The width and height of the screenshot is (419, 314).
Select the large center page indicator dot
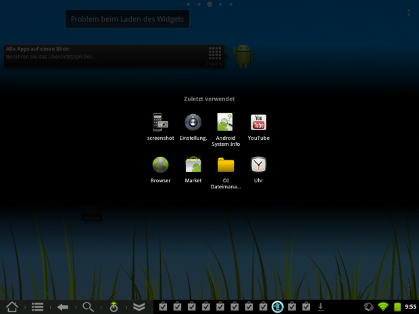click(209, 4)
